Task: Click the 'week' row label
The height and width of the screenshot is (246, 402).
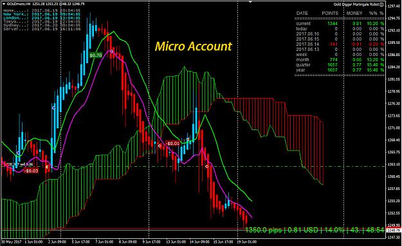Action: (x=302, y=55)
